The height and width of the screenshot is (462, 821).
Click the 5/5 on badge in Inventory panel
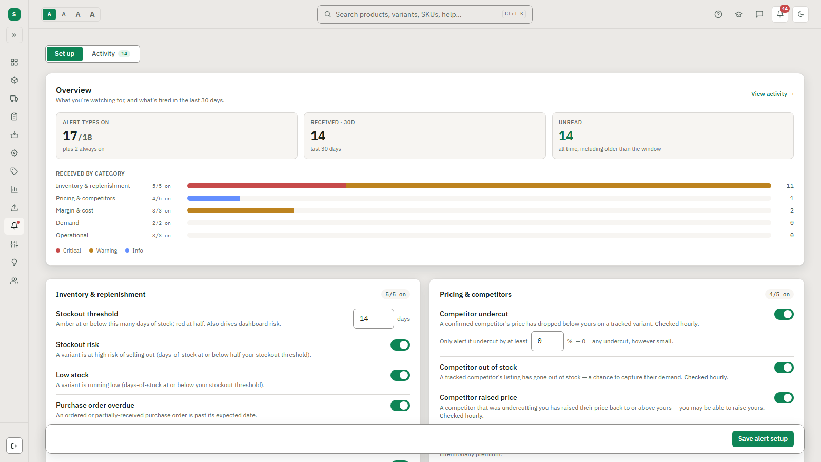pos(396,294)
